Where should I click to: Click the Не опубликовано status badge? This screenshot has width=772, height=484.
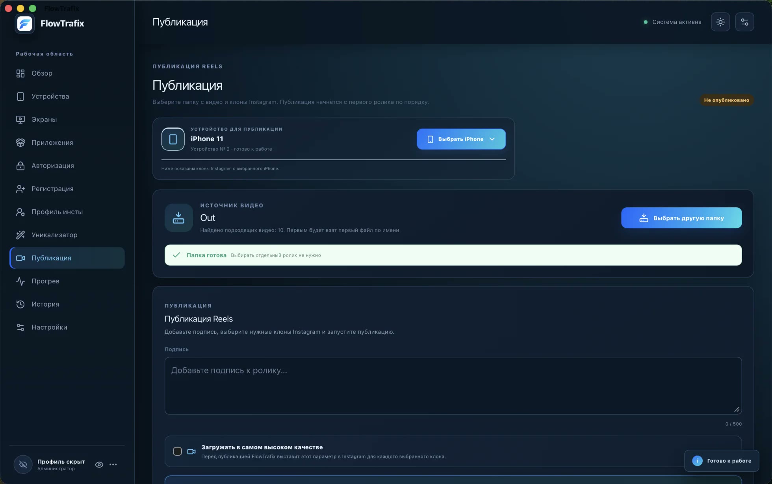tap(726, 100)
